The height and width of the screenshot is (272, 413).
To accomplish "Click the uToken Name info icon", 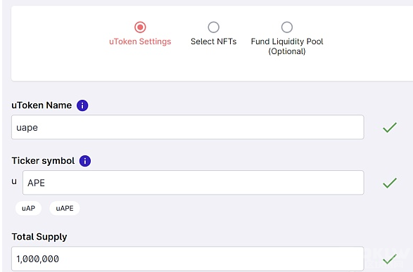I will 82,105.
